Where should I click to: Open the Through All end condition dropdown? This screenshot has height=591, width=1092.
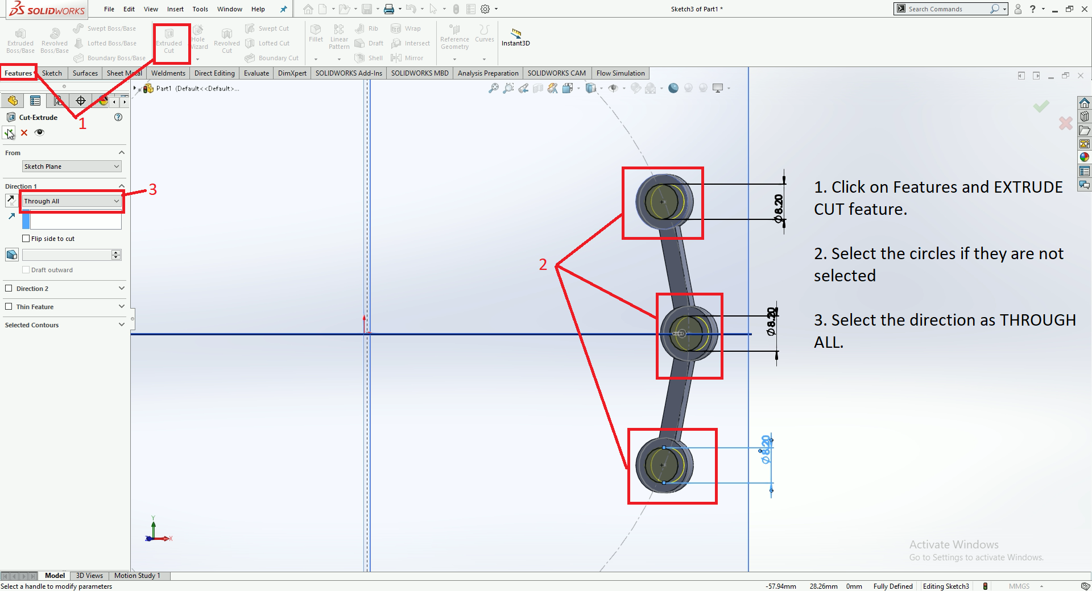coord(72,201)
